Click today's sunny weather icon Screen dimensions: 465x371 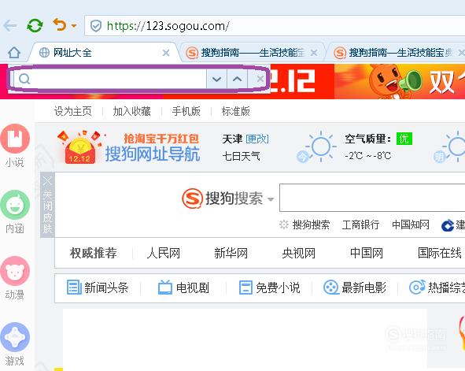coord(320,147)
